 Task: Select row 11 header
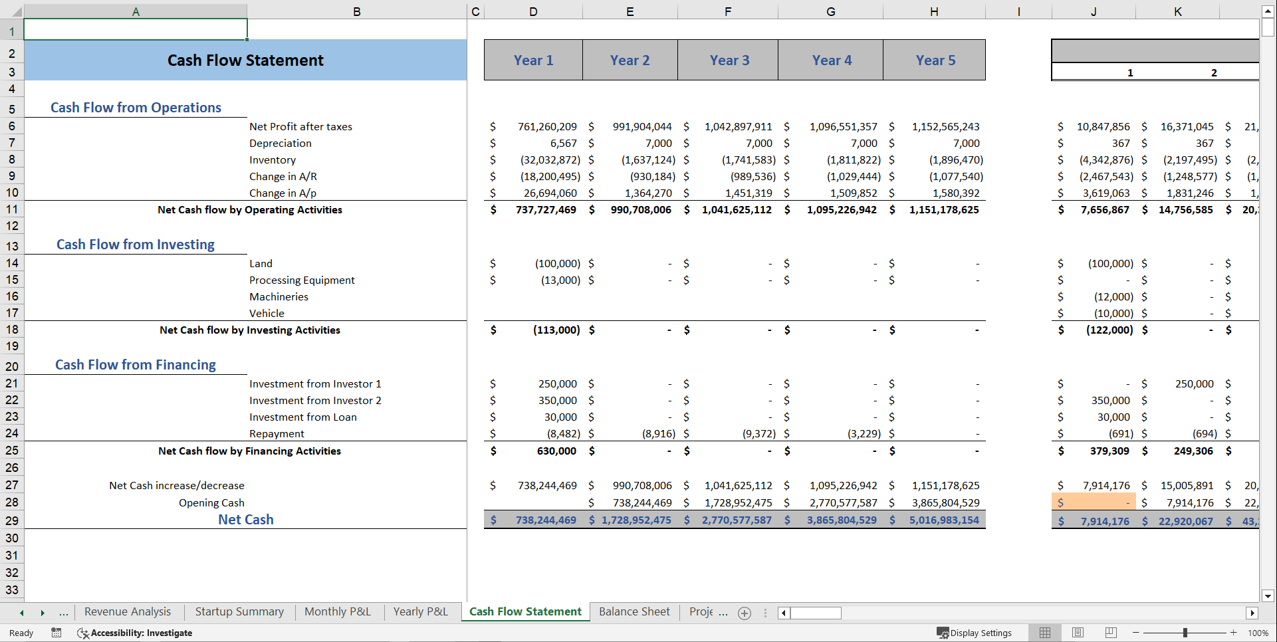coord(12,209)
